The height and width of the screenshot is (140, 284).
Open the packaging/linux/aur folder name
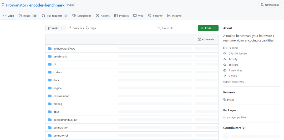65,120
